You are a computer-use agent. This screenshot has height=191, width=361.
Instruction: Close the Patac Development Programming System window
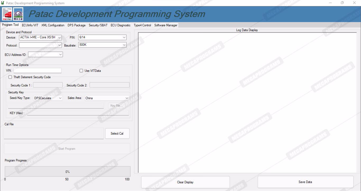354,3
